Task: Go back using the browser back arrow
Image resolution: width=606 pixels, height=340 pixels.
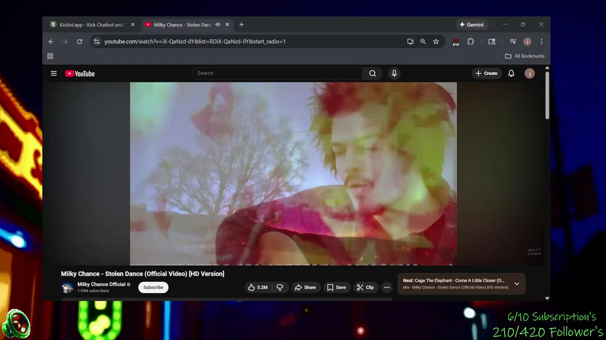Action: (51, 42)
